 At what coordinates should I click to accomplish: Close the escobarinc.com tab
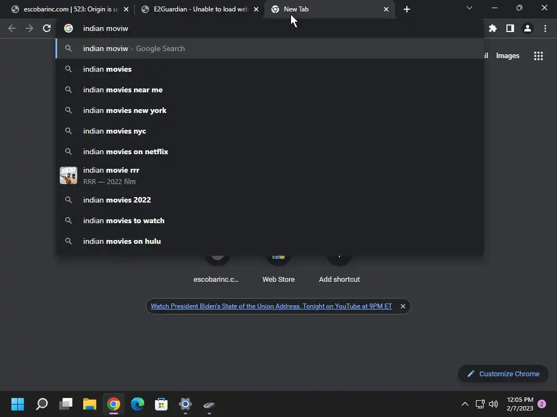click(x=126, y=9)
